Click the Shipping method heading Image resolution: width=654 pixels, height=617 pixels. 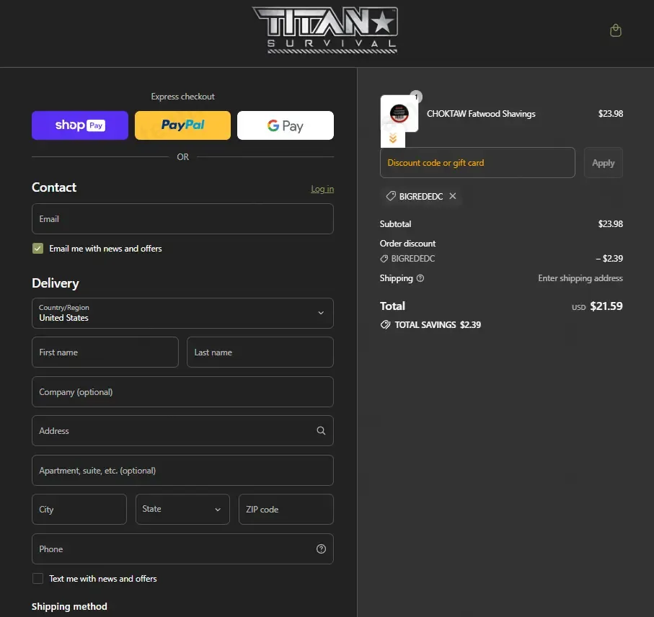(69, 607)
